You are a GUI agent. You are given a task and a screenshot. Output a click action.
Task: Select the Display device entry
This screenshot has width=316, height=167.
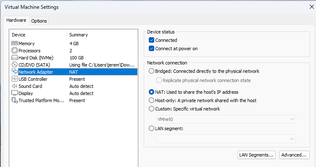click(x=74, y=93)
